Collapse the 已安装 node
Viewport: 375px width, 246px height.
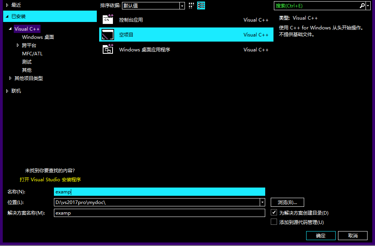click(x=7, y=16)
